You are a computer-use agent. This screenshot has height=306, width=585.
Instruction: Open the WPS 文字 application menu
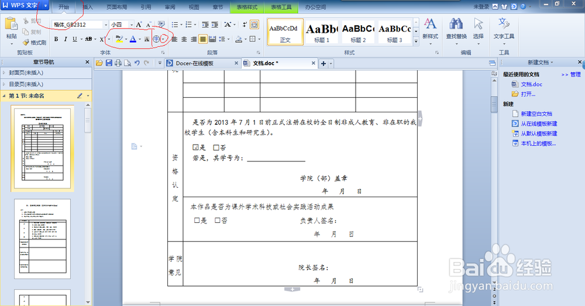(25, 5)
